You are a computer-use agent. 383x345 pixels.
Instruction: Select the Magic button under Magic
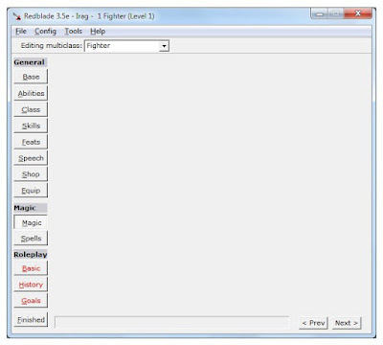pos(31,222)
